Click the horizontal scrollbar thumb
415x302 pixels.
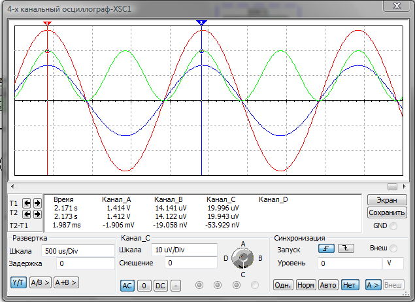click(392, 186)
